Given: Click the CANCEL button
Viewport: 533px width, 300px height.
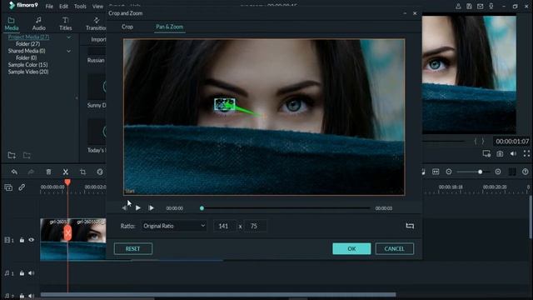Looking at the screenshot, I should coord(394,248).
